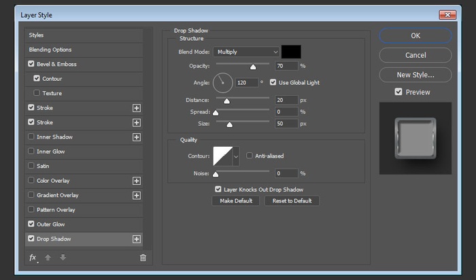The width and height of the screenshot is (476, 280).
Task: Enable the Texture checkbox
Action: [37, 93]
